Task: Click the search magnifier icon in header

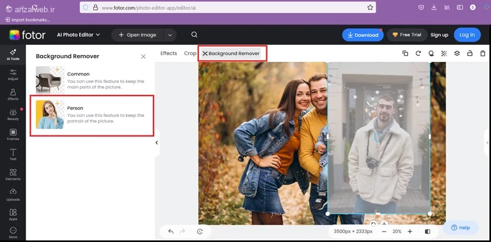Action: click(194, 35)
